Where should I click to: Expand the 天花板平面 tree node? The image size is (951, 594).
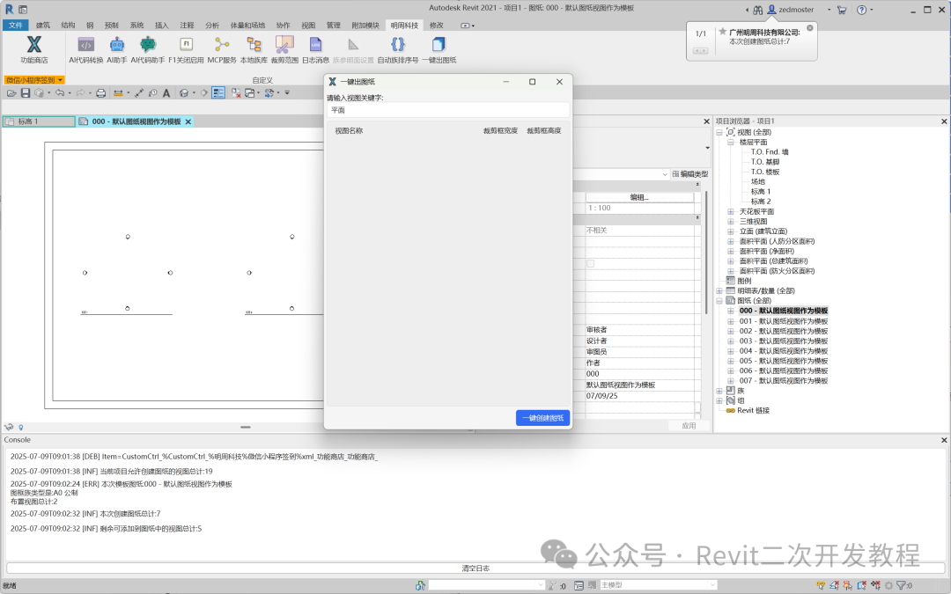tap(731, 211)
